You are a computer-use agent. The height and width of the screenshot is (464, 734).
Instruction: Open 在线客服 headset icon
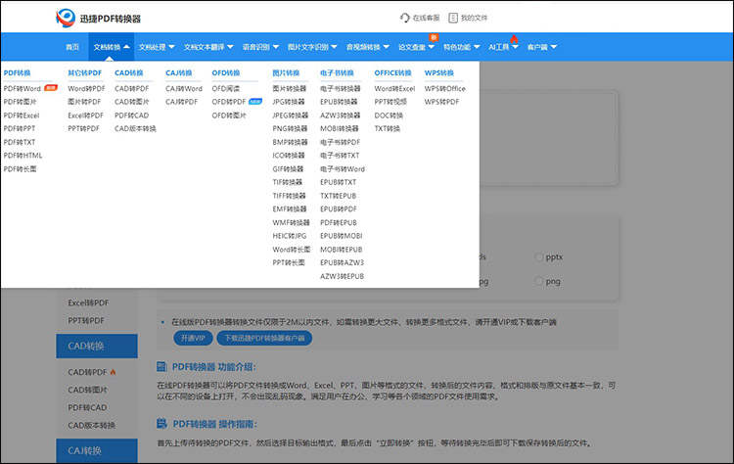[404, 18]
